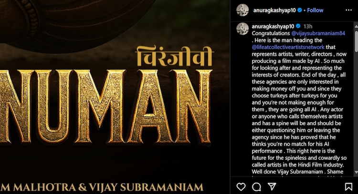This screenshot has height=194, width=358.
Task: Share post using paper plane icon
Action: 272,186
